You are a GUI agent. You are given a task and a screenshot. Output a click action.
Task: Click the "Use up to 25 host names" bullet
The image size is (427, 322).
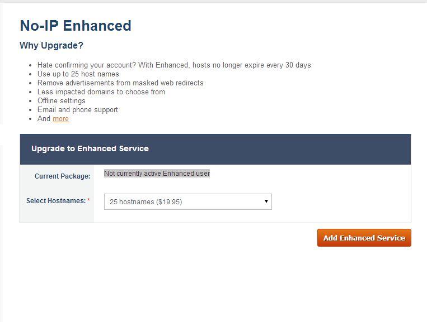coord(78,74)
